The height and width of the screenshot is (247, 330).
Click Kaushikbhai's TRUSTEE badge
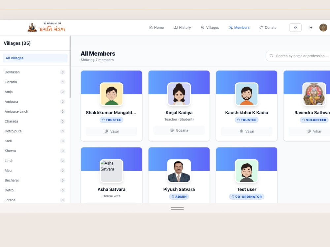click(x=247, y=120)
